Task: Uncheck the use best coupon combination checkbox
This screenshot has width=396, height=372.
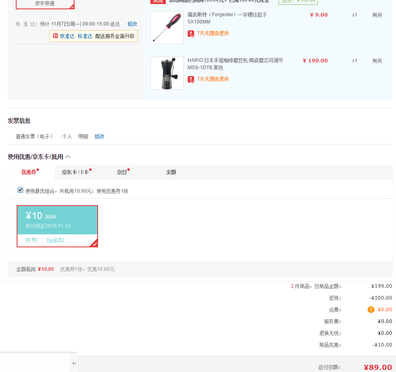Action: click(20, 190)
